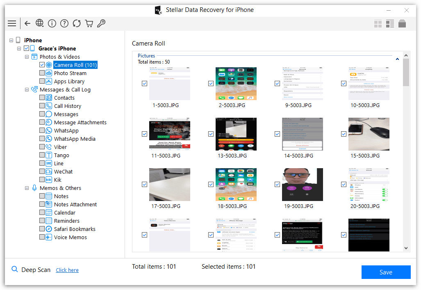This screenshot has height=290, width=421.
Task: Click the Tango icon
Action: tap(49, 155)
